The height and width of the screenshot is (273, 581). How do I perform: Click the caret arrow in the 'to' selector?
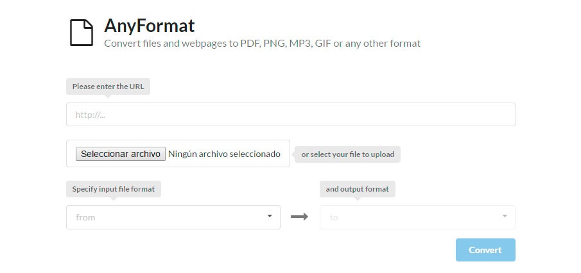(x=505, y=216)
